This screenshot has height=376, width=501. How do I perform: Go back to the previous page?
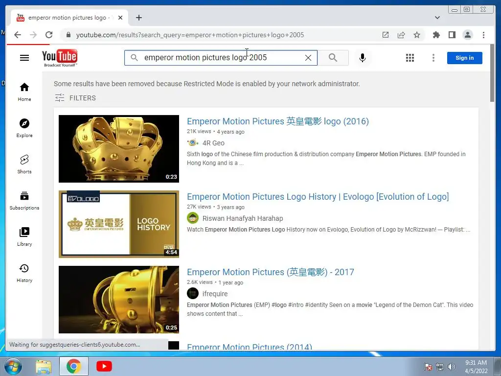(18, 35)
